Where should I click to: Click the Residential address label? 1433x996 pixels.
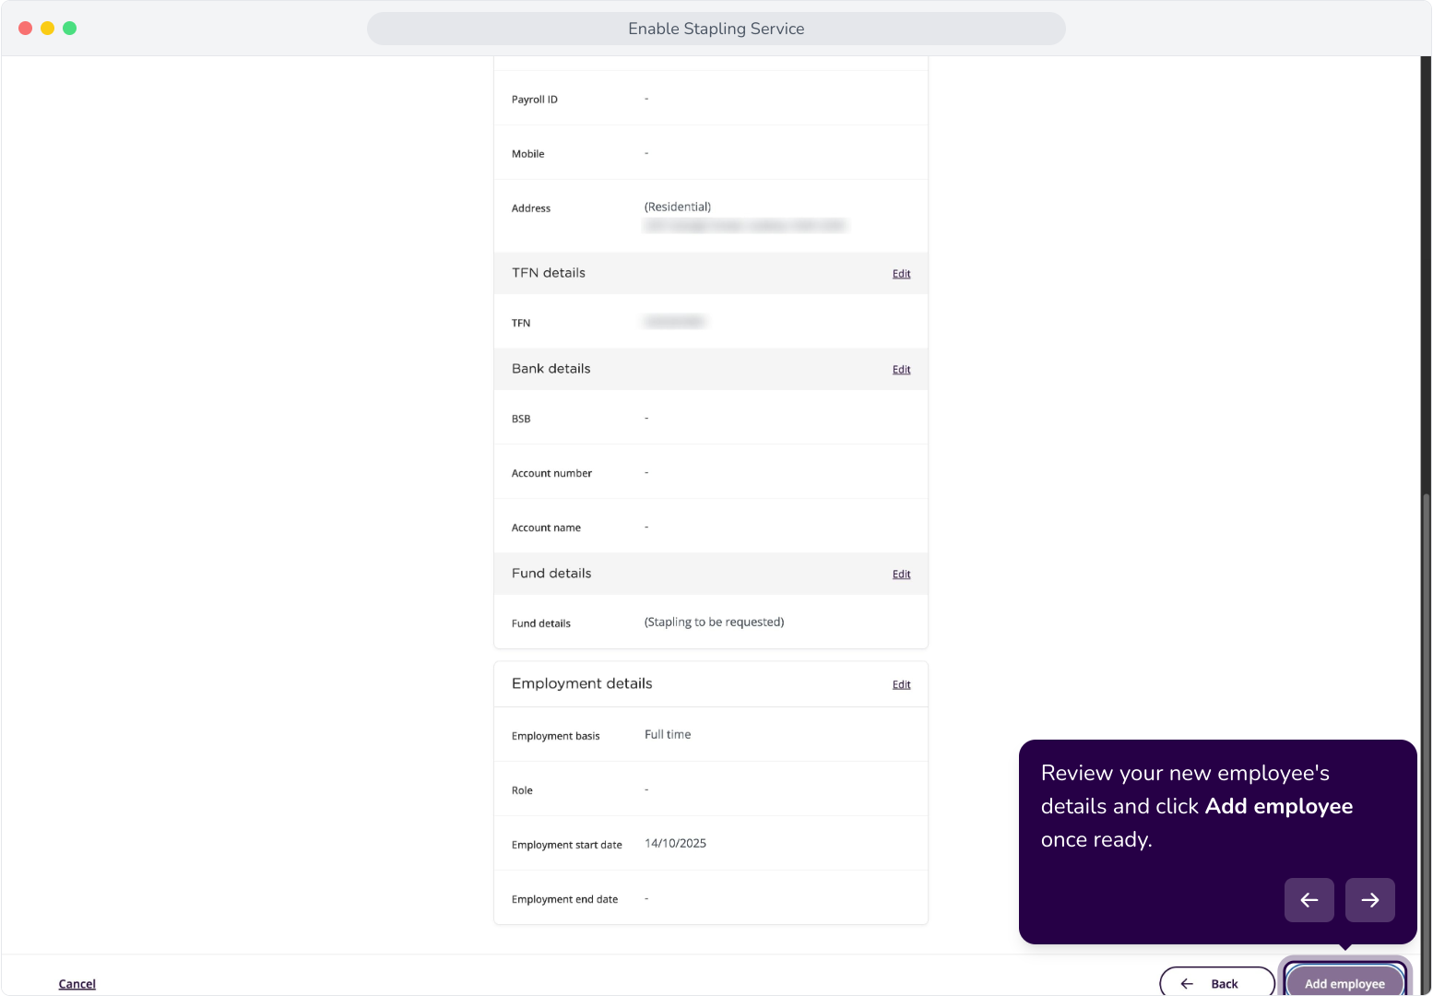click(678, 207)
